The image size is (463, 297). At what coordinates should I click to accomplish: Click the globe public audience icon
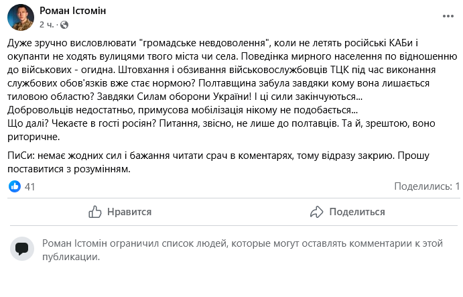coord(64,25)
